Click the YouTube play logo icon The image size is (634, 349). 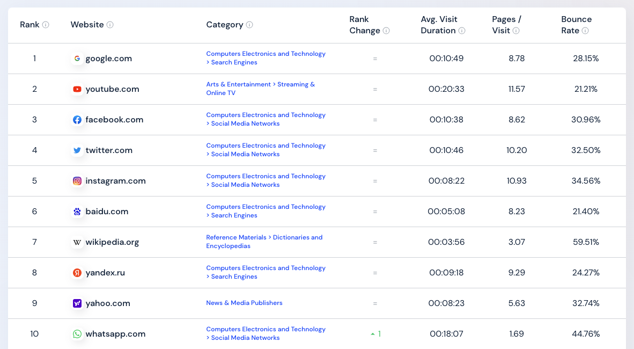[x=77, y=89]
